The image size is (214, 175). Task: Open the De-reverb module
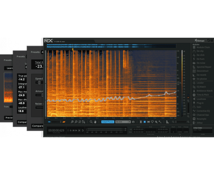click(x=200, y=75)
